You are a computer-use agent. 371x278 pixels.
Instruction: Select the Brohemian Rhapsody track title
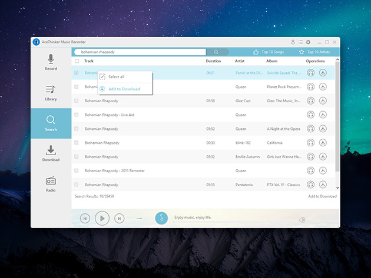click(102, 143)
